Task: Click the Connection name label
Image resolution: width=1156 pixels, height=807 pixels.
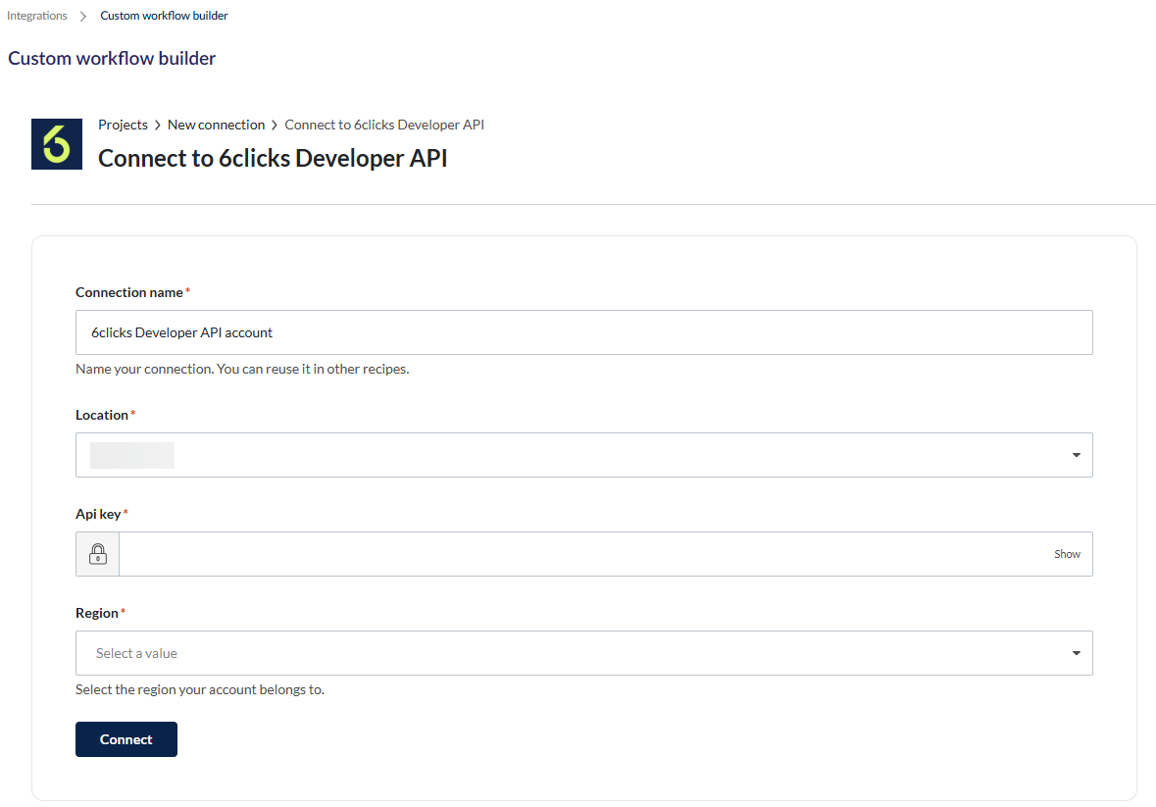Action: 129,292
